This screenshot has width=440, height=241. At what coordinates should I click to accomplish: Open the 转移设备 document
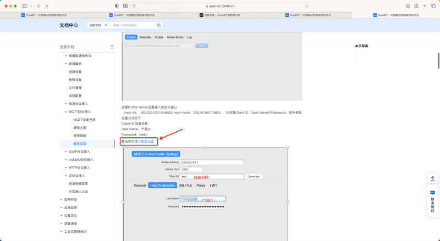click(x=75, y=80)
